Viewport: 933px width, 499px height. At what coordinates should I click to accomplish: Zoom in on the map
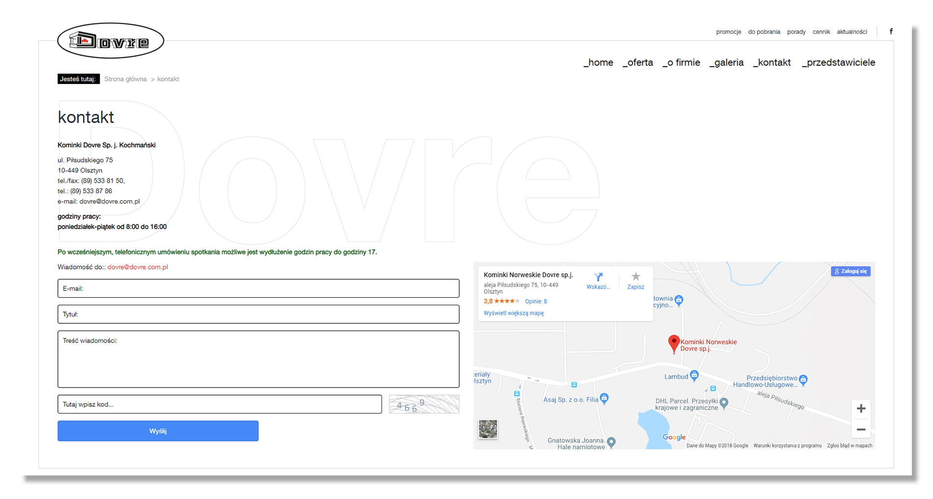click(x=861, y=409)
